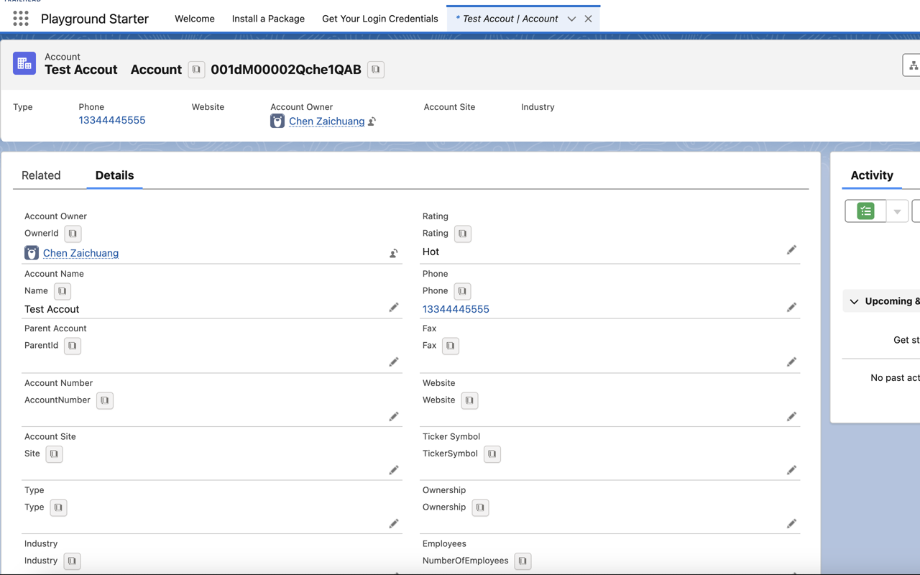Open the dropdown next to the task icon

tap(896, 211)
